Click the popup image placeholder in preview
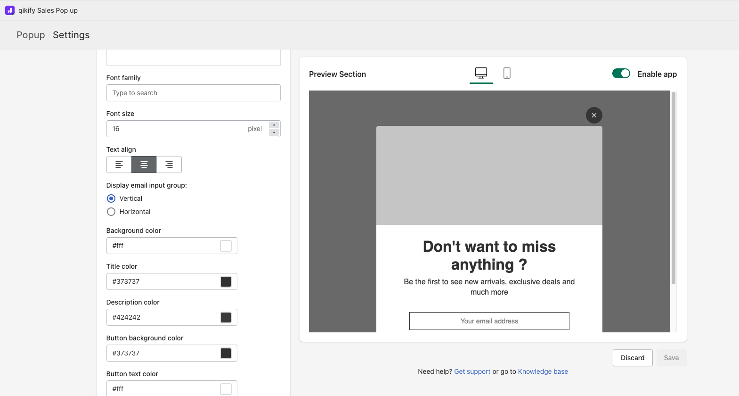Image resolution: width=739 pixels, height=396 pixels. (x=489, y=175)
